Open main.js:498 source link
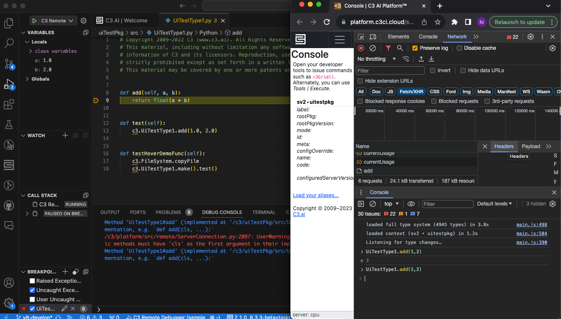This screenshot has height=319, width=561. pos(531,224)
